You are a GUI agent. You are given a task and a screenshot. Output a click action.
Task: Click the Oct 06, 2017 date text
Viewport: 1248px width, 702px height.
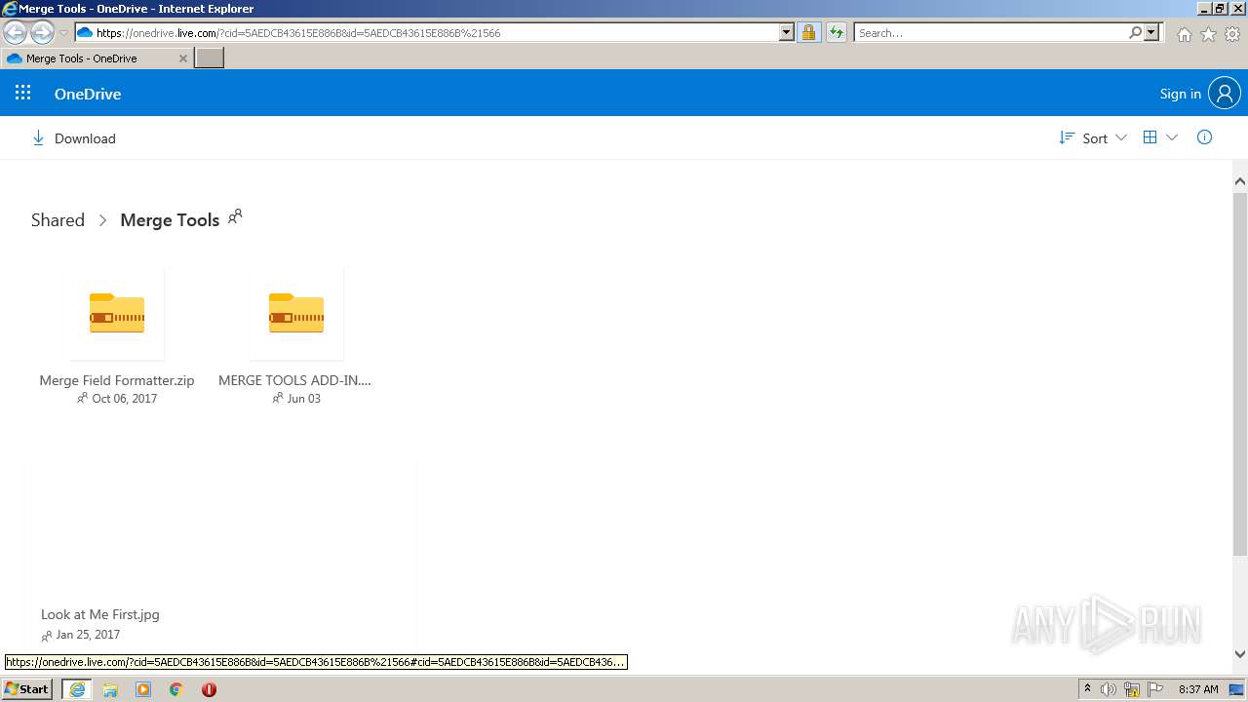pos(124,398)
